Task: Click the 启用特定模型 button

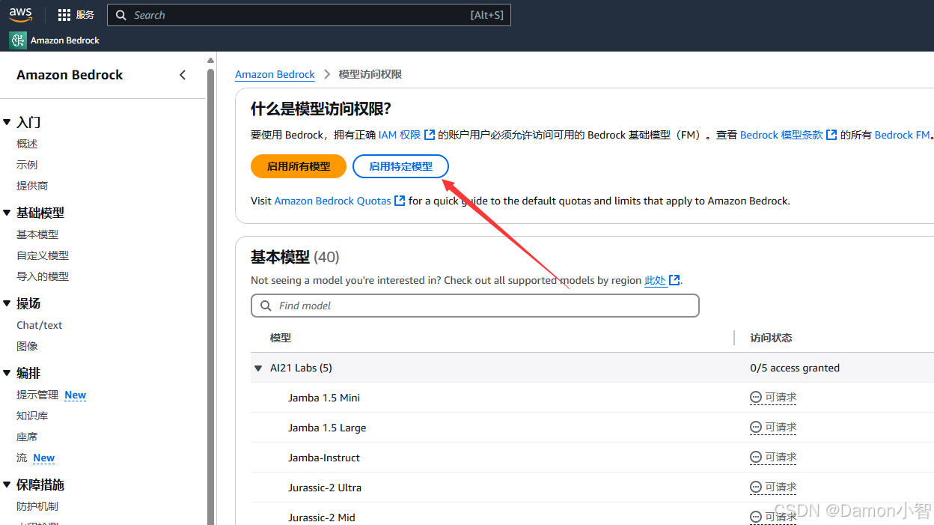Action: point(400,166)
